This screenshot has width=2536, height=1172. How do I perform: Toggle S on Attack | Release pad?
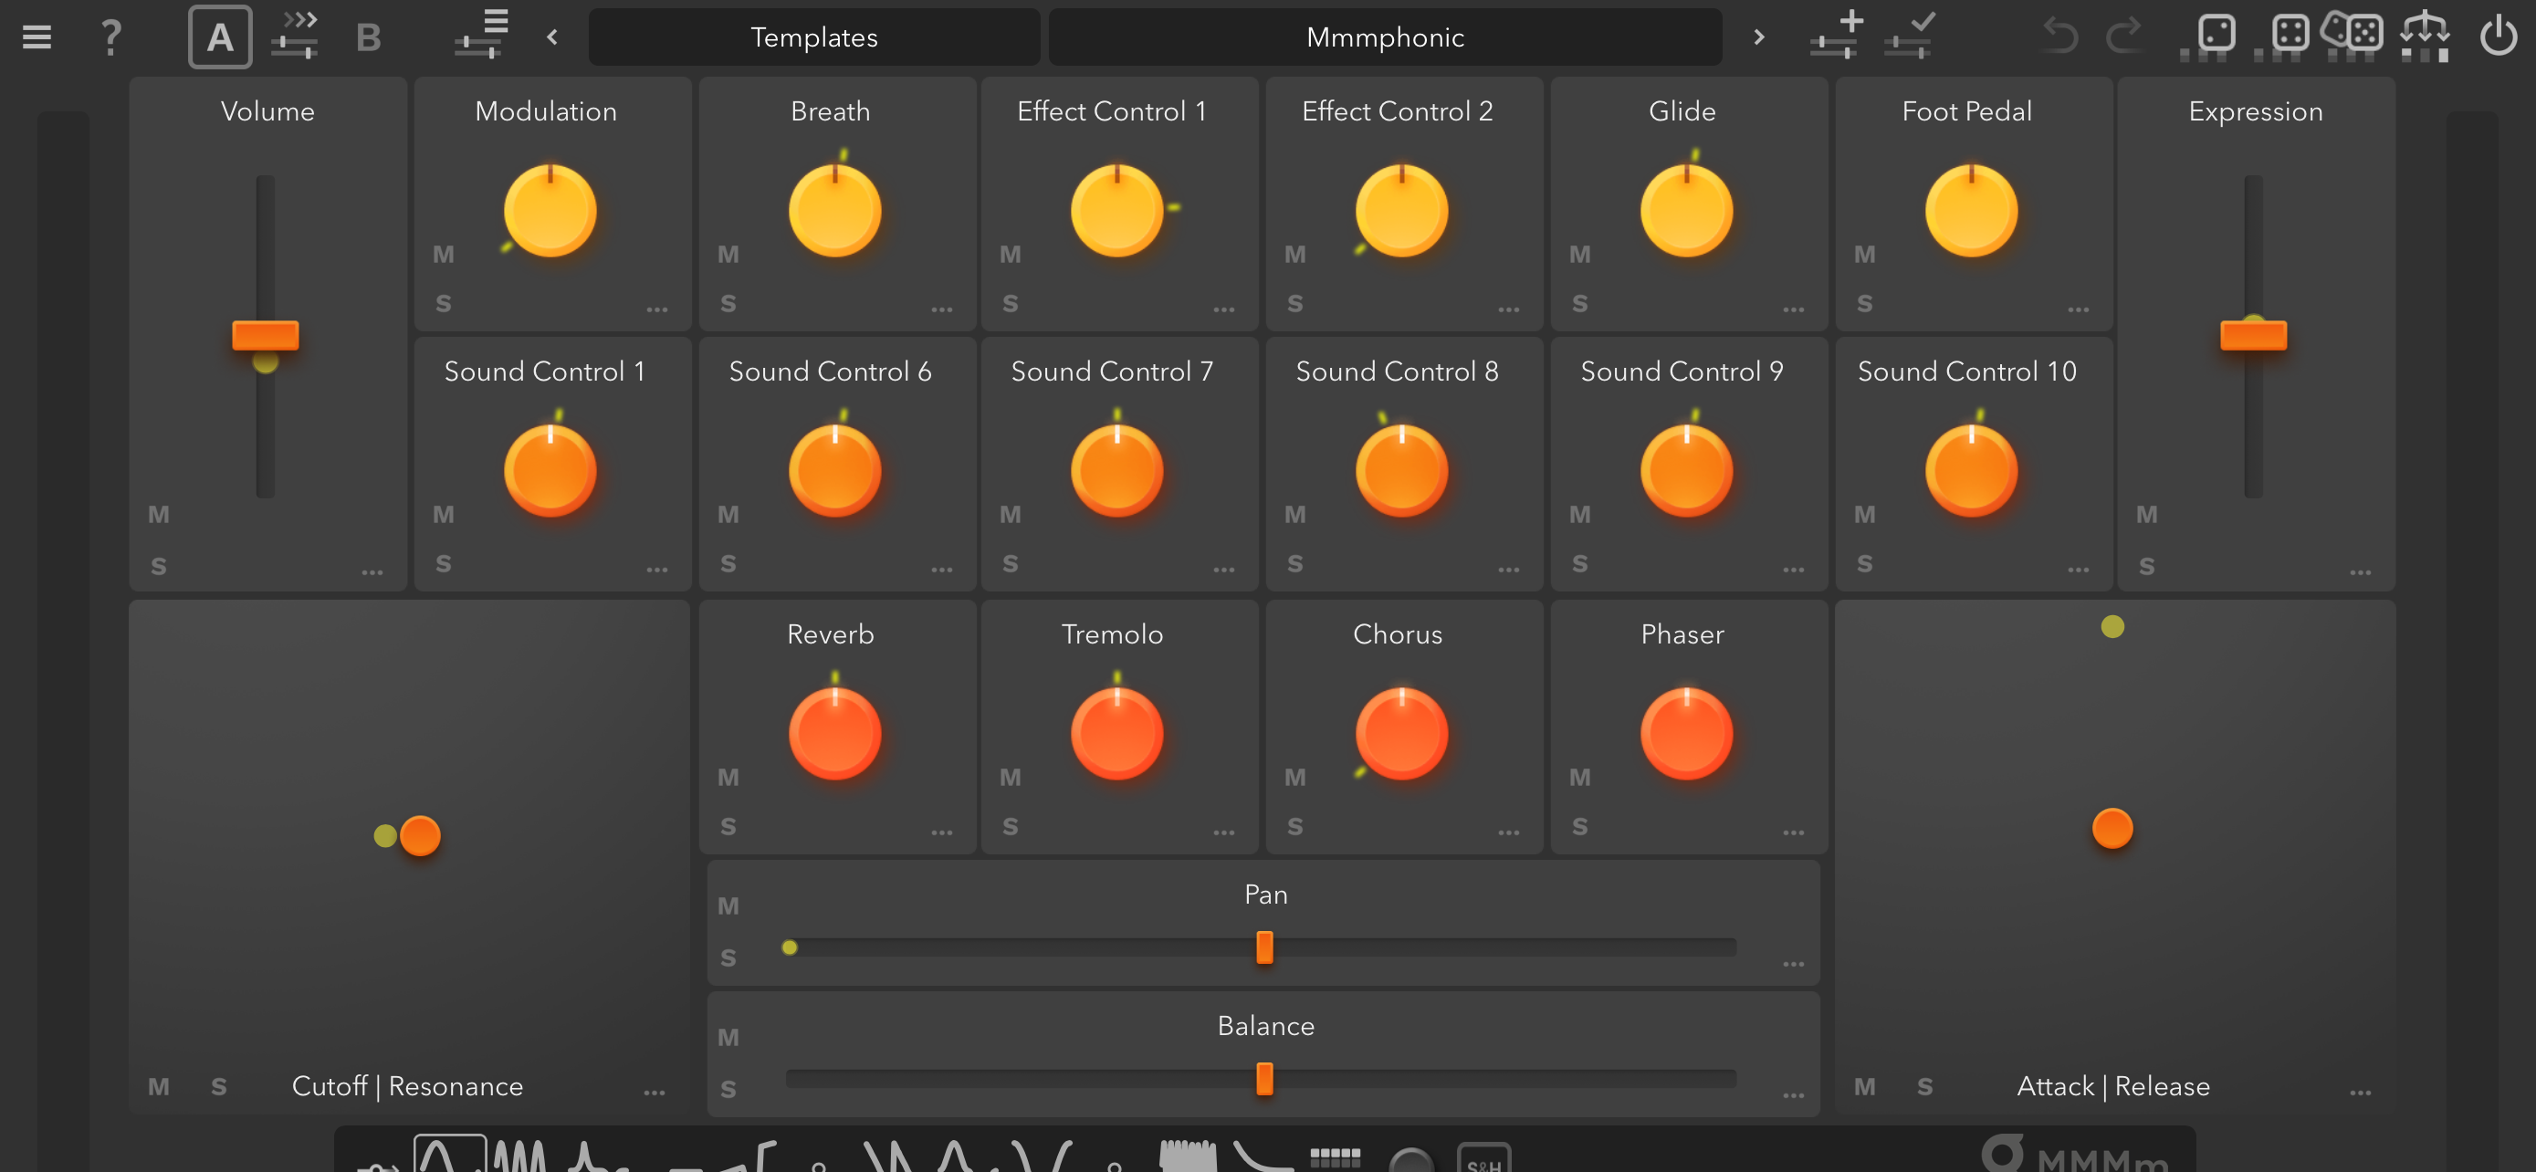point(1923,1086)
